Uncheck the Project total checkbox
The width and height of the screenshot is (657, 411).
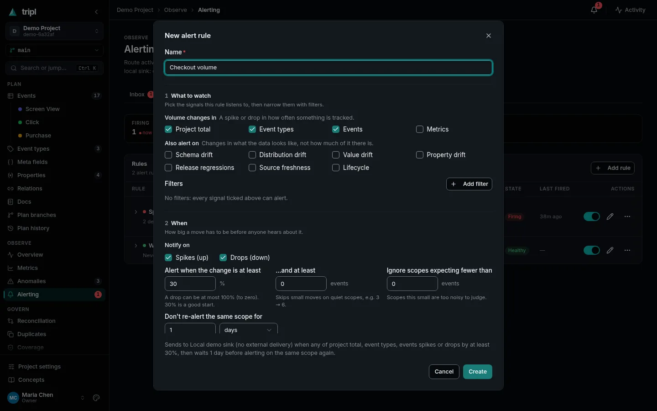click(x=168, y=129)
